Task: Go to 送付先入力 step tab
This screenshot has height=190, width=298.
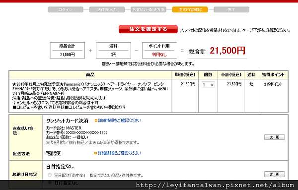Action: [x=107, y=9]
